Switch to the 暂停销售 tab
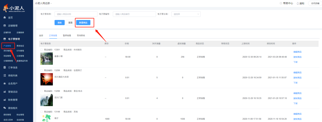The image size is (322, 122). click(x=67, y=36)
